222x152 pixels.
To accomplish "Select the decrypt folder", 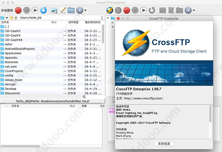I will pos(51,84).
